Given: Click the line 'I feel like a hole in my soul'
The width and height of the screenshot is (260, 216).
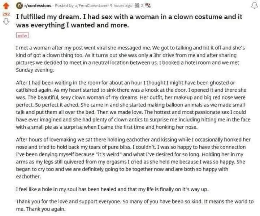Looking at the screenshot, I should [x=112, y=189].
